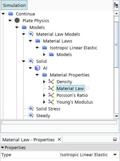Image resolution: width=120 pixels, height=161 pixels.
Task: Click the Al solid cube icon
Action: pyautogui.click(x=37, y=68)
